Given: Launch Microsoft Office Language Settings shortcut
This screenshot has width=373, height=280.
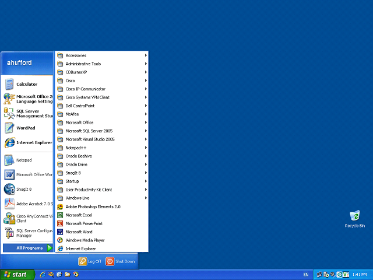Looking at the screenshot, I should [28, 99].
